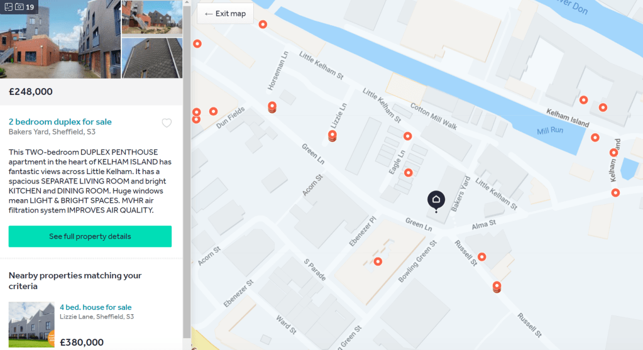Select the property marker on Eagle Ln
643x350 pixels.
pyautogui.click(x=409, y=172)
